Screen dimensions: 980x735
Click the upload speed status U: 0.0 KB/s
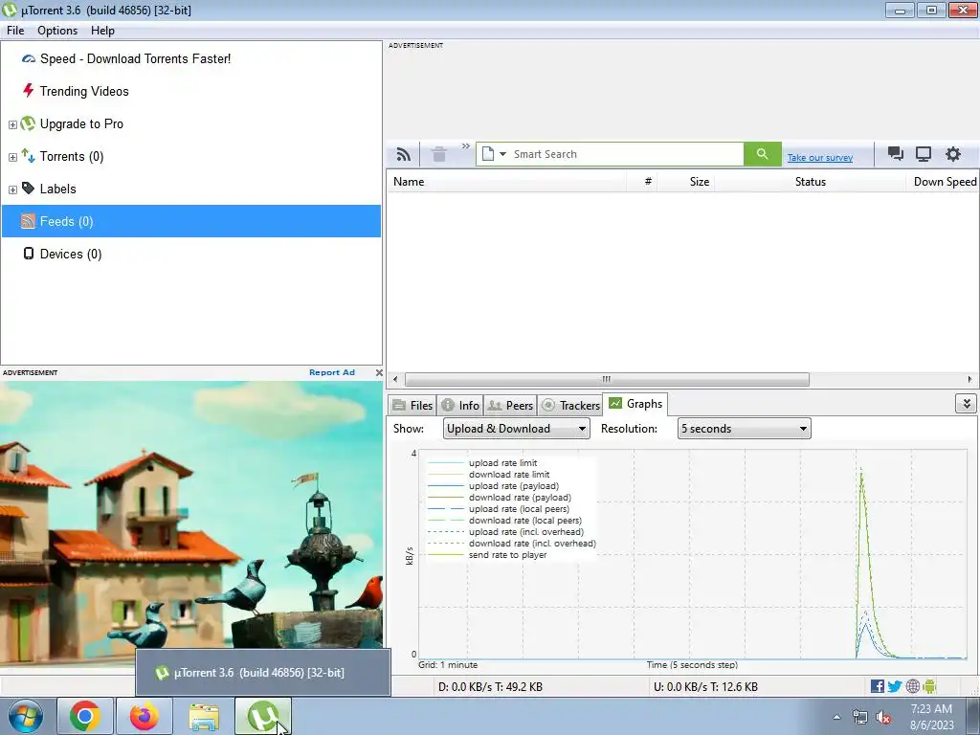[705, 687]
